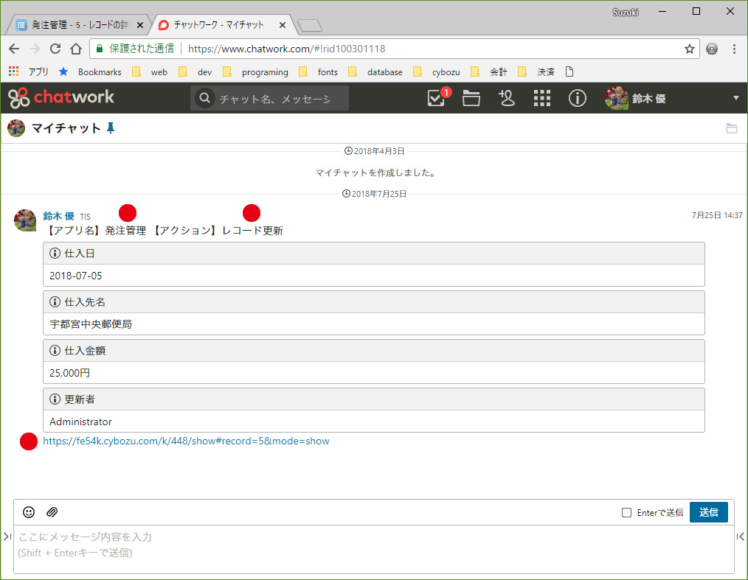The image size is (748, 580).
Task: Click the Suzuki Chrome profile button
Action: pyautogui.click(x=626, y=12)
